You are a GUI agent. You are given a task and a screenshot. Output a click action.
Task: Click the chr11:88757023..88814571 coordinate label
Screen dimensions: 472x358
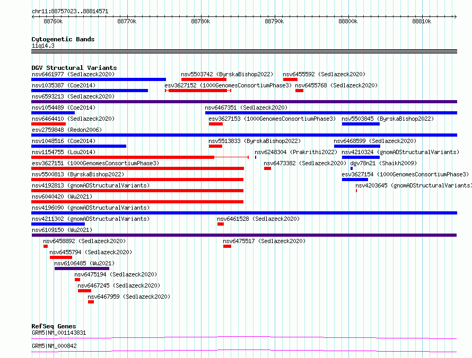pos(70,12)
